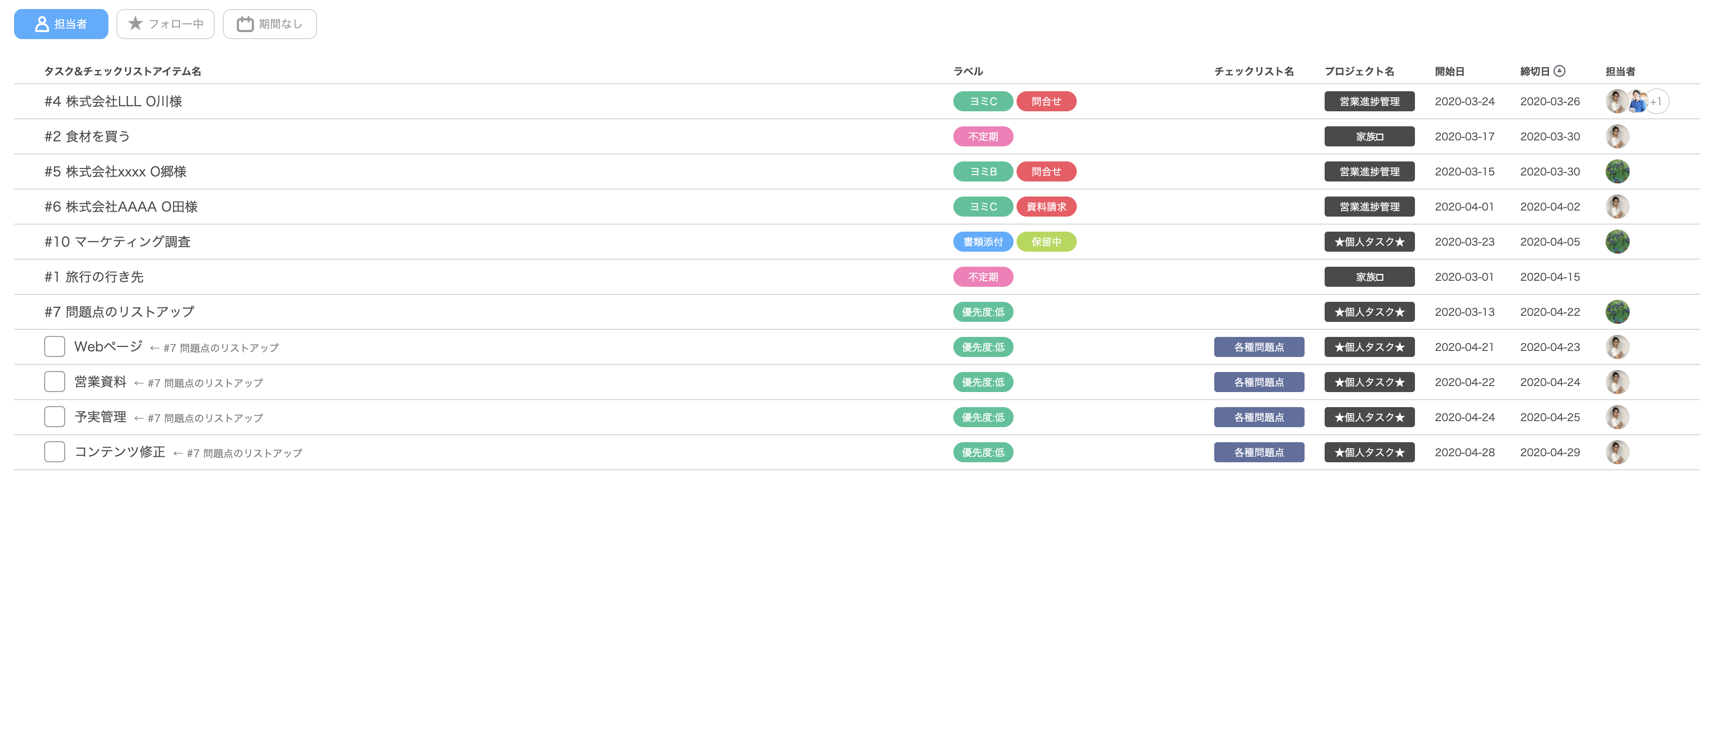Image resolution: width=1714 pixels, height=732 pixels.
Task: Click the calendar icon on 期間なし filter
Action: pyautogui.click(x=245, y=24)
